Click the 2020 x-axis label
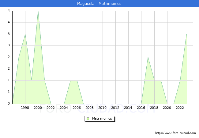Image resolution: width=199 pixels, height=138 pixels. [x=167, y=108]
